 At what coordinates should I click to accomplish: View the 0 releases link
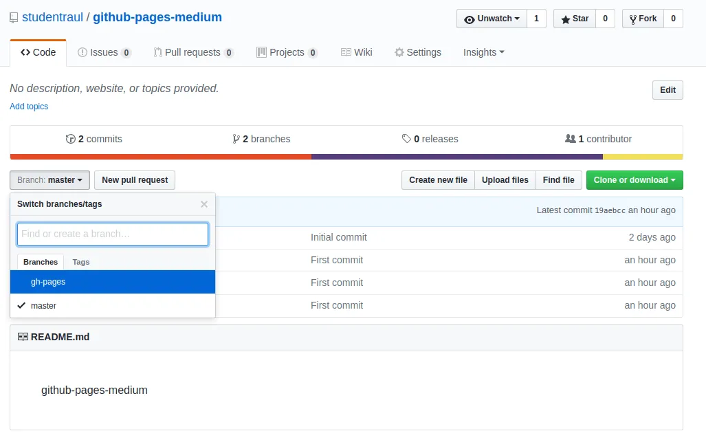(x=430, y=139)
